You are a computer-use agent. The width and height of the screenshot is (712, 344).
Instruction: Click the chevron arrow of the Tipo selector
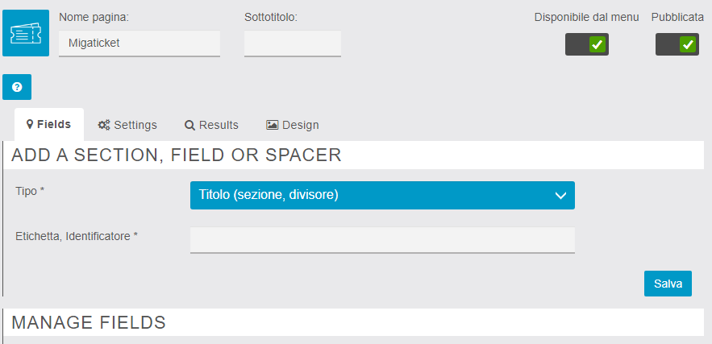(561, 195)
